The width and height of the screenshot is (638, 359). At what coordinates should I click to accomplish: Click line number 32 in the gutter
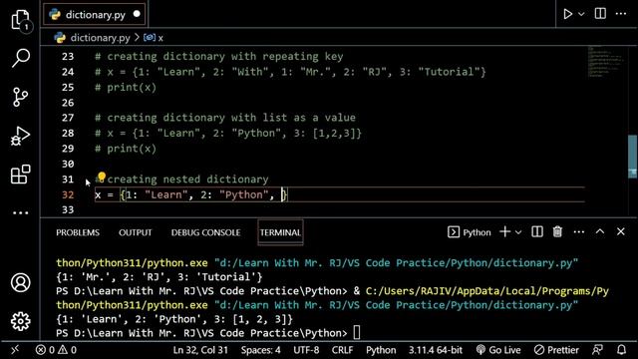tap(68, 194)
